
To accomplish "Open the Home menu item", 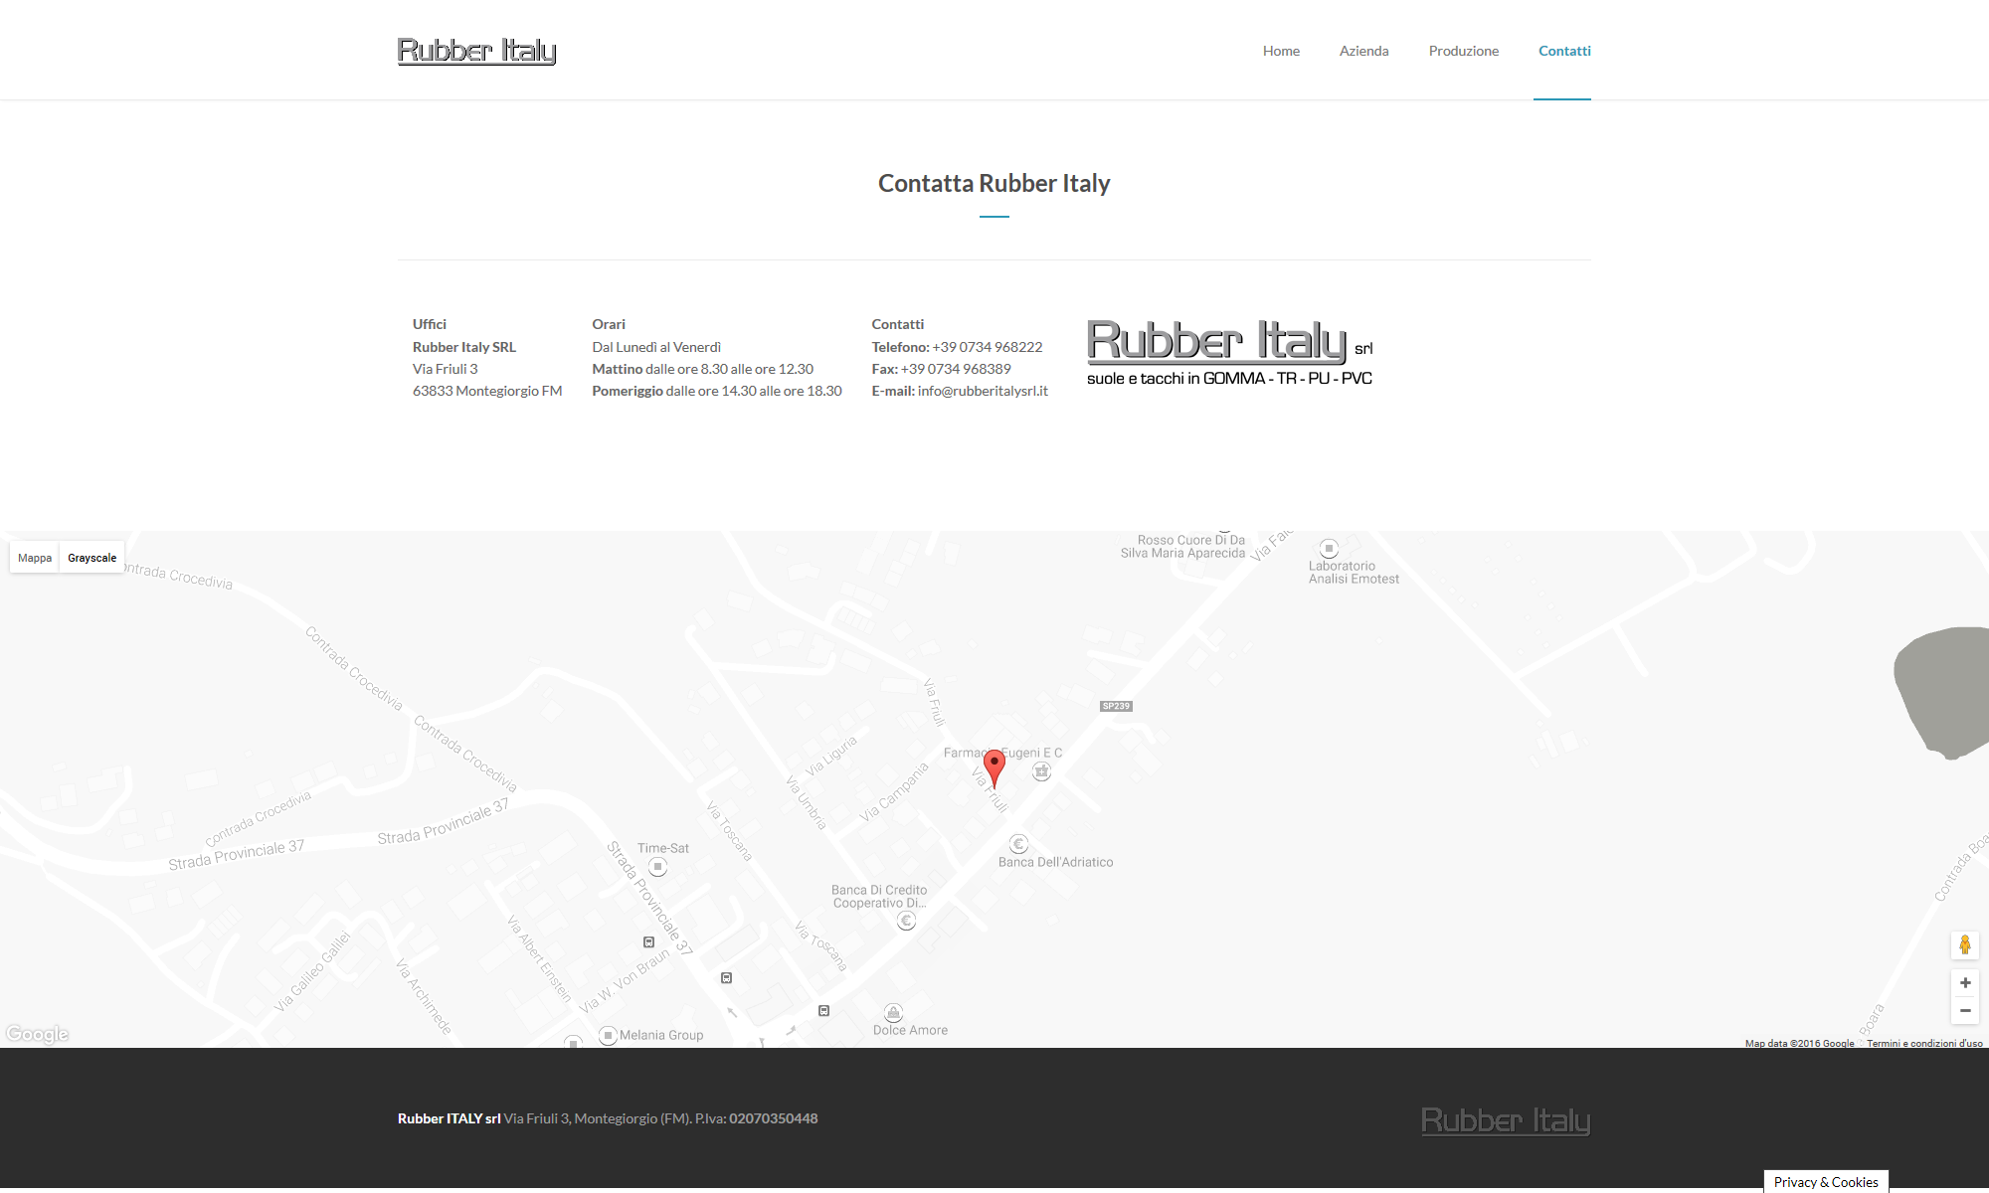I will point(1281,51).
